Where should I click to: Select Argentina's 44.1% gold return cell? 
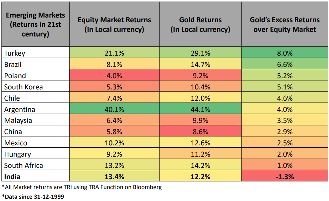pyautogui.click(x=200, y=109)
